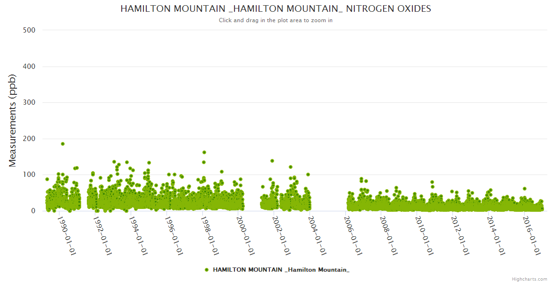Click the highest data point near 185 ppb
The width and height of the screenshot is (552, 283).
point(63,144)
